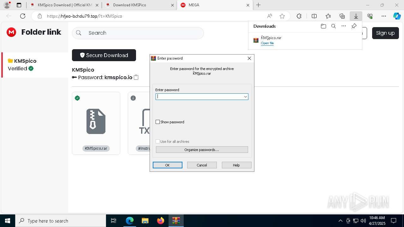The height and width of the screenshot is (227, 404).
Task: Open File Explorer from the taskbar
Action: click(145, 221)
